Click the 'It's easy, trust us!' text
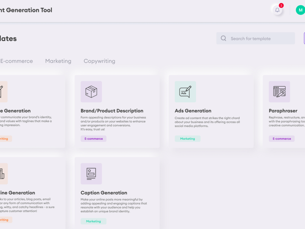Screen dimensions: 305x229 [x=93, y=129]
